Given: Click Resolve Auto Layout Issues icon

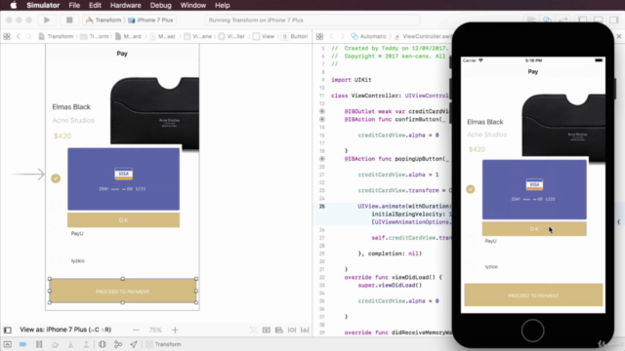Looking at the screenshot, I should pos(305,330).
